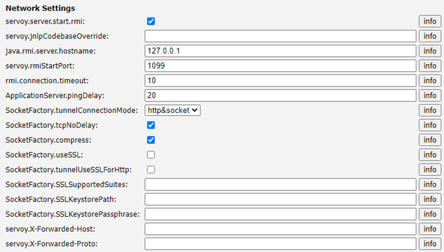
Task: Select the servoy.rmiStartPort input field
Action: coord(280,66)
